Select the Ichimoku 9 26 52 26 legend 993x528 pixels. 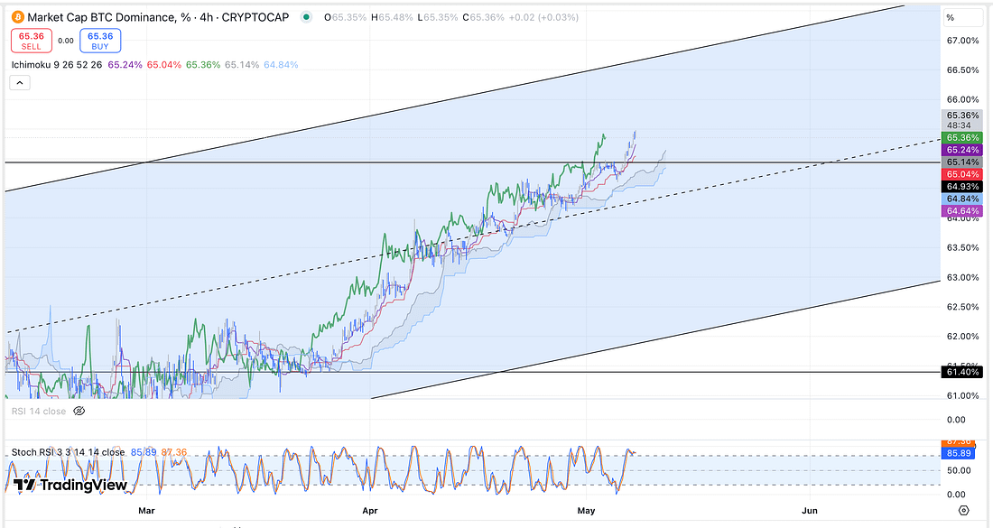click(x=56, y=64)
